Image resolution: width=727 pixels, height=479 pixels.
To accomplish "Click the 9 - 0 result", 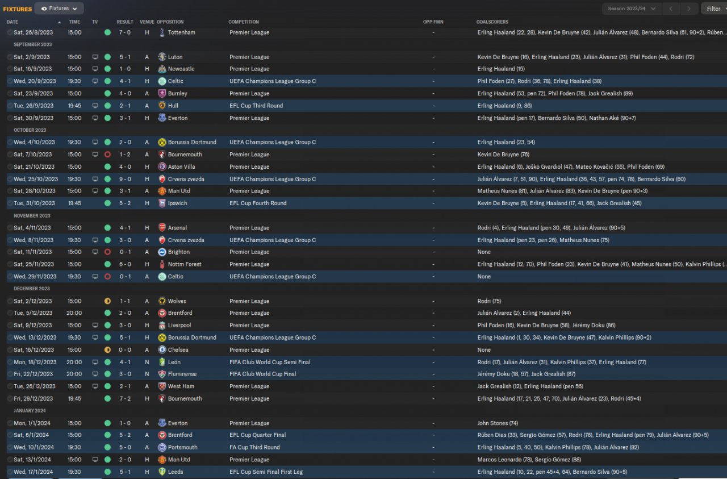I will click(x=125, y=179).
